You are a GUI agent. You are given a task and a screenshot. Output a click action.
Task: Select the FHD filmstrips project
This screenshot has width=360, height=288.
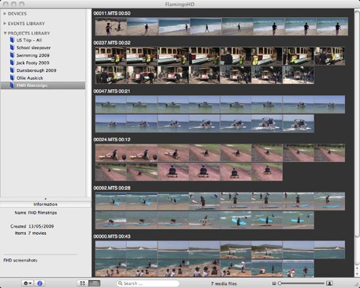coord(43,85)
